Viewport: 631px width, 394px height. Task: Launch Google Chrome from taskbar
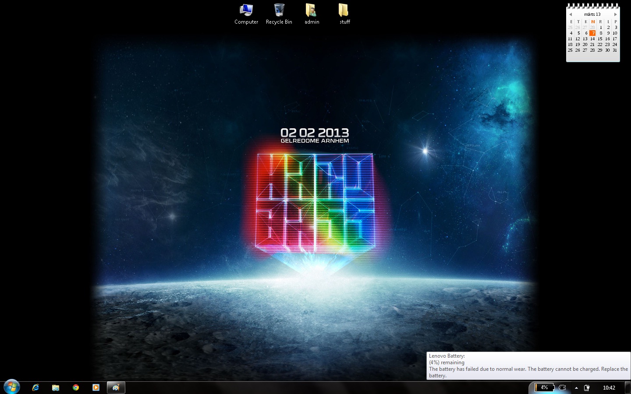tap(76, 387)
